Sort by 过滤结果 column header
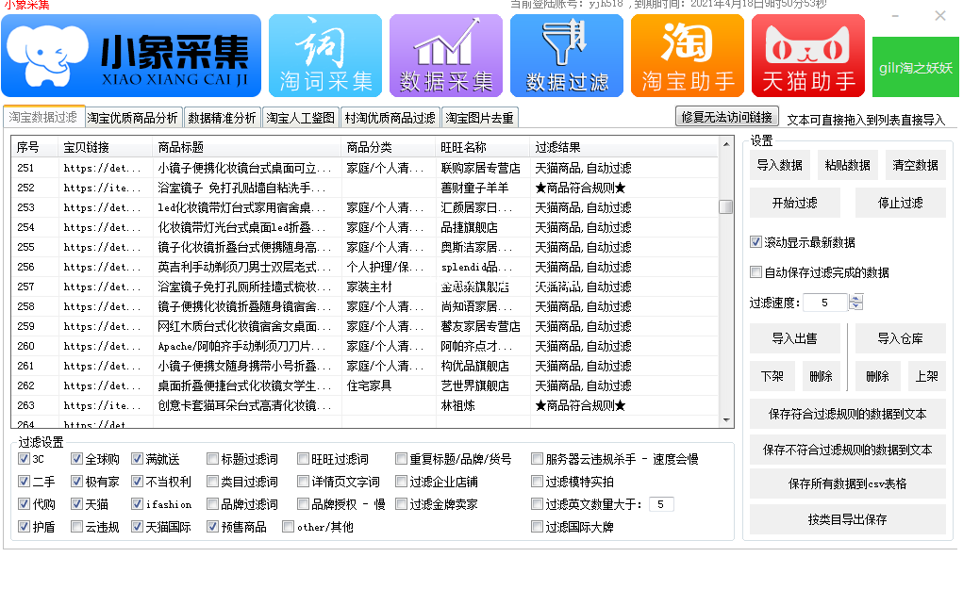 pyautogui.click(x=624, y=147)
